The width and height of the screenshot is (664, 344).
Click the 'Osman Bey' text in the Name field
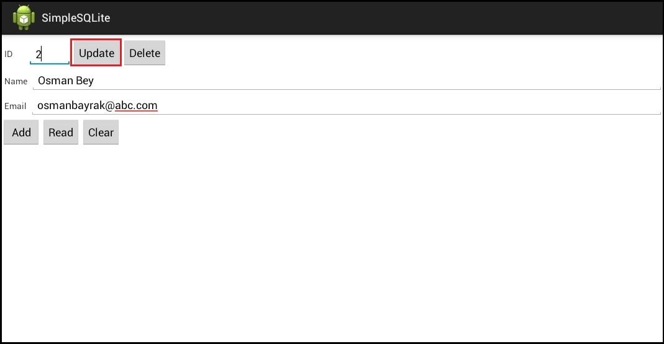(x=66, y=81)
